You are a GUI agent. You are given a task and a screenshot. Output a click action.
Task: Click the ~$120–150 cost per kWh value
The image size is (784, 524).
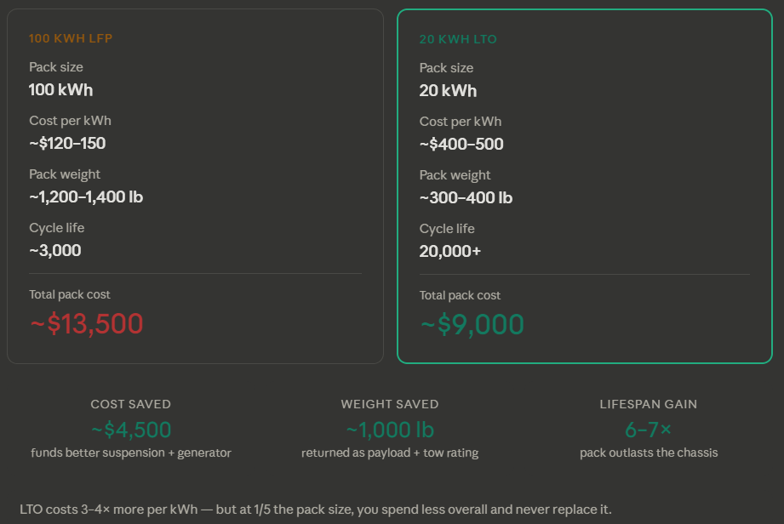point(67,143)
